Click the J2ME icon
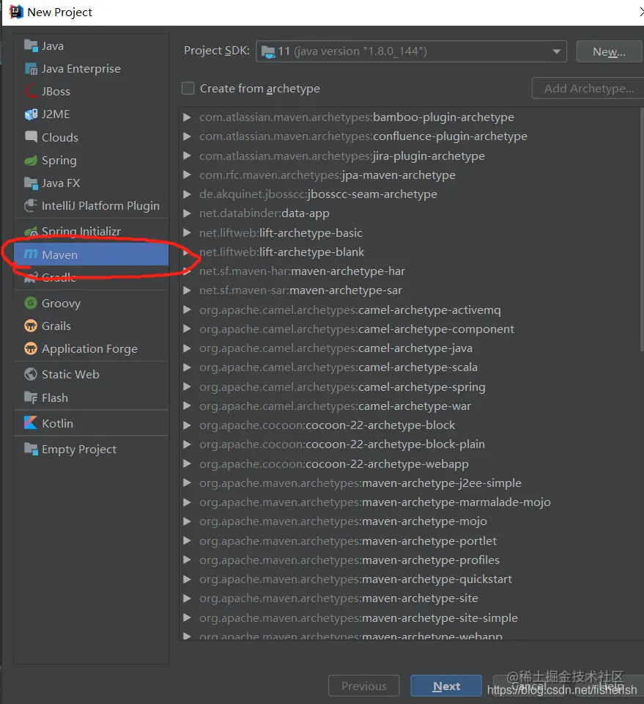Viewport: 644px width, 704px height. (x=31, y=114)
